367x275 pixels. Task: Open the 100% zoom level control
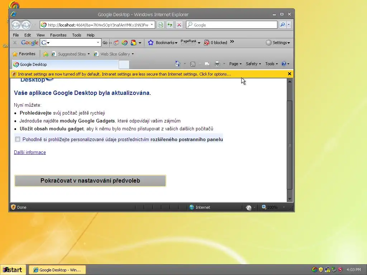[x=273, y=207]
